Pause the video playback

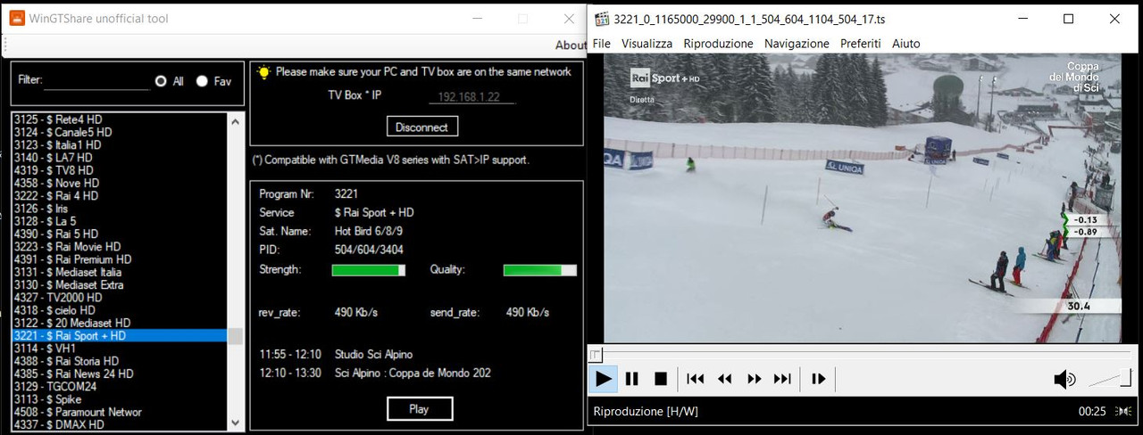pyautogui.click(x=632, y=379)
